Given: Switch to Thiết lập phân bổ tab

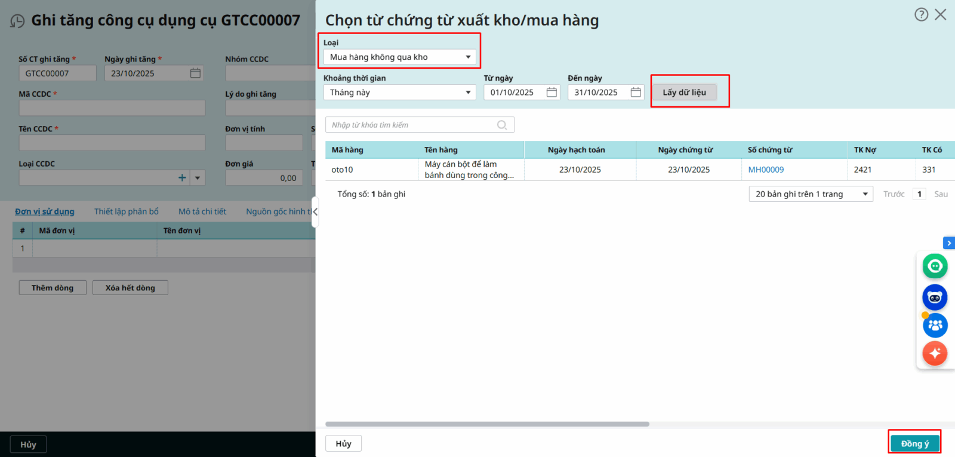Looking at the screenshot, I should pyautogui.click(x=127, y=211).
